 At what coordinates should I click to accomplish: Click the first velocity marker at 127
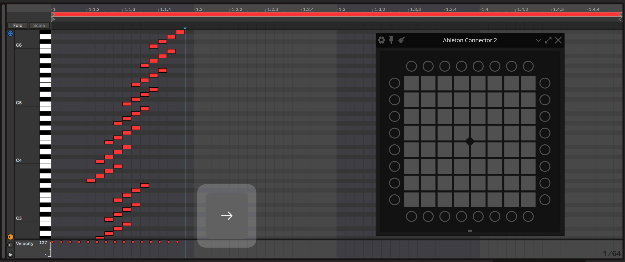point(53,242)
